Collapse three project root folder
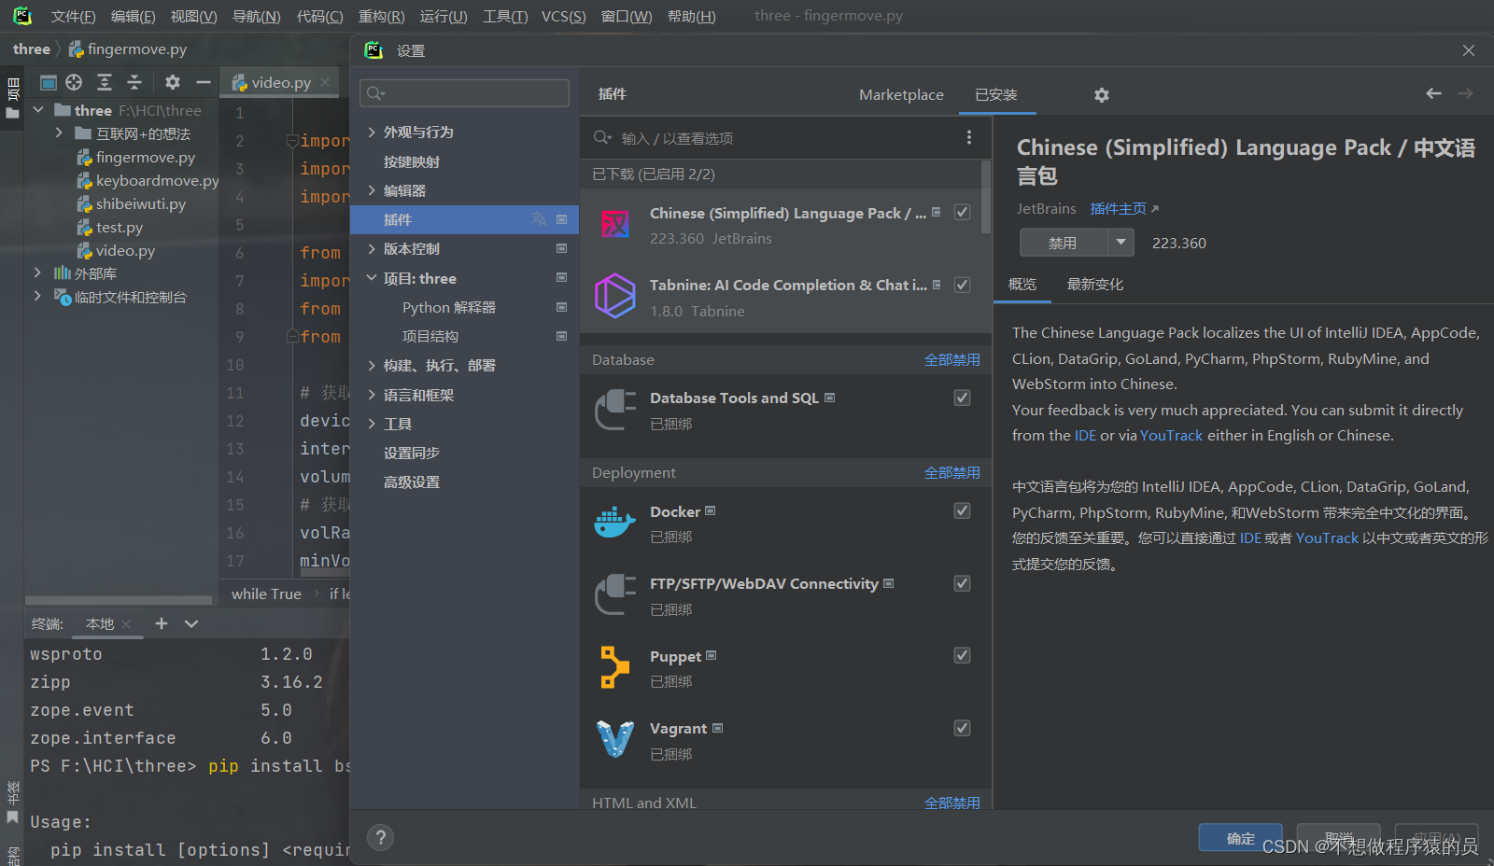 [x=38, y=110]
